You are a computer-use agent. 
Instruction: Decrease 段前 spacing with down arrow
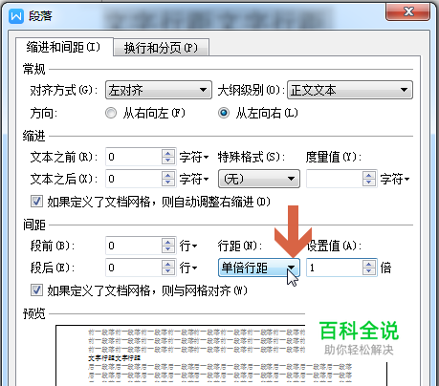tap(168, 249)
